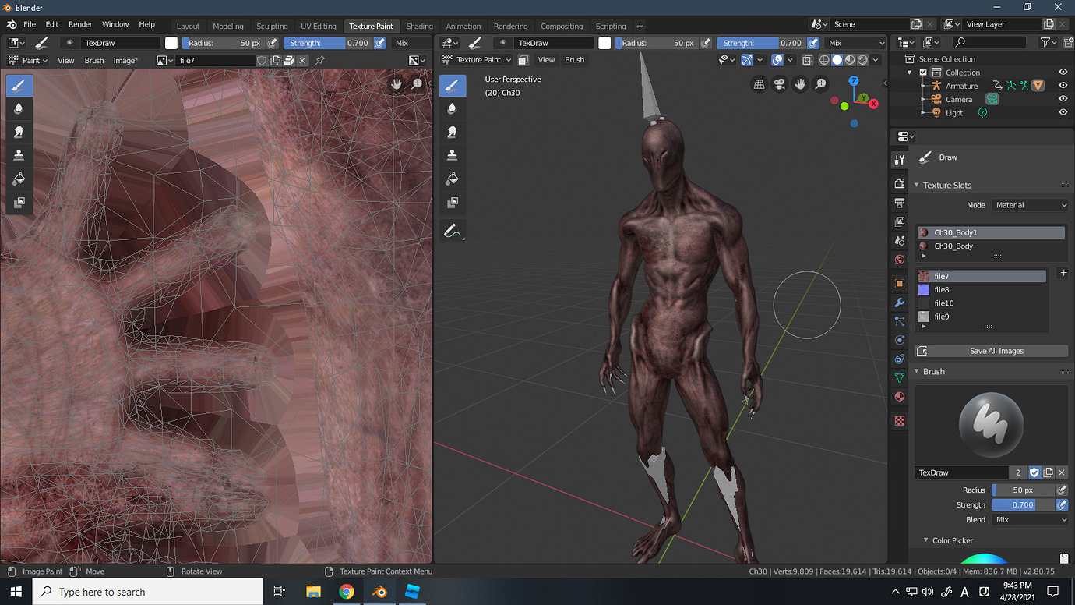Click the pan hand icon in the image editor
The width and height of the screenshot is (1075, 605).
[397, 83]
